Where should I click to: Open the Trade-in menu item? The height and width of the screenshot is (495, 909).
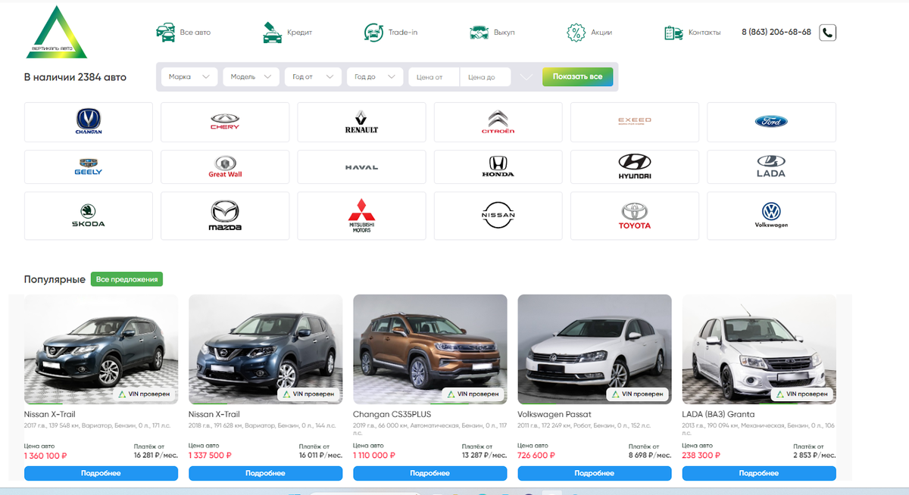(391, 33)
